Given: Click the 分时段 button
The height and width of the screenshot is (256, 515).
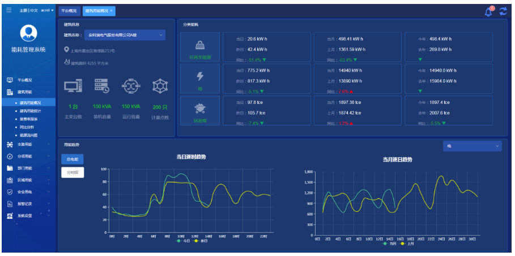Looking at the screenshot, I should point(72,172).
